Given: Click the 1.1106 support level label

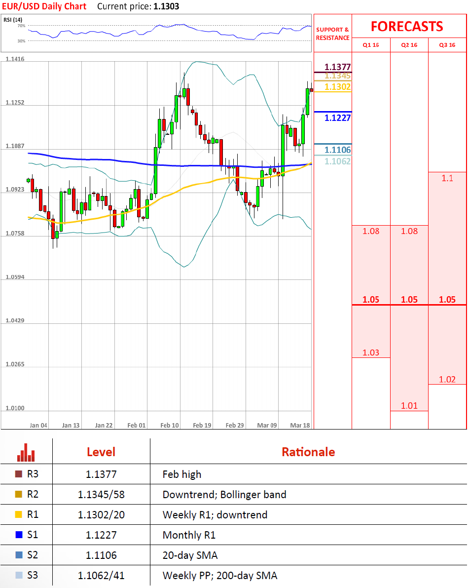Looking at the screenshot, I should pos(338,150).
